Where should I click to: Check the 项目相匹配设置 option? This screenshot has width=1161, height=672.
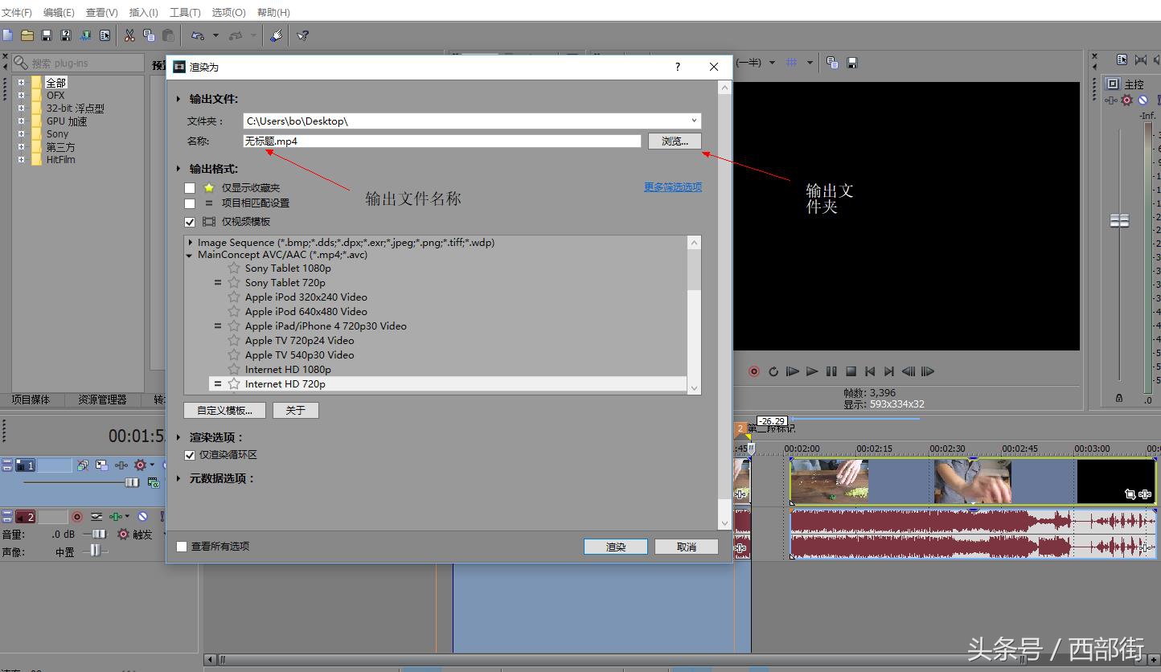[190, 203]
